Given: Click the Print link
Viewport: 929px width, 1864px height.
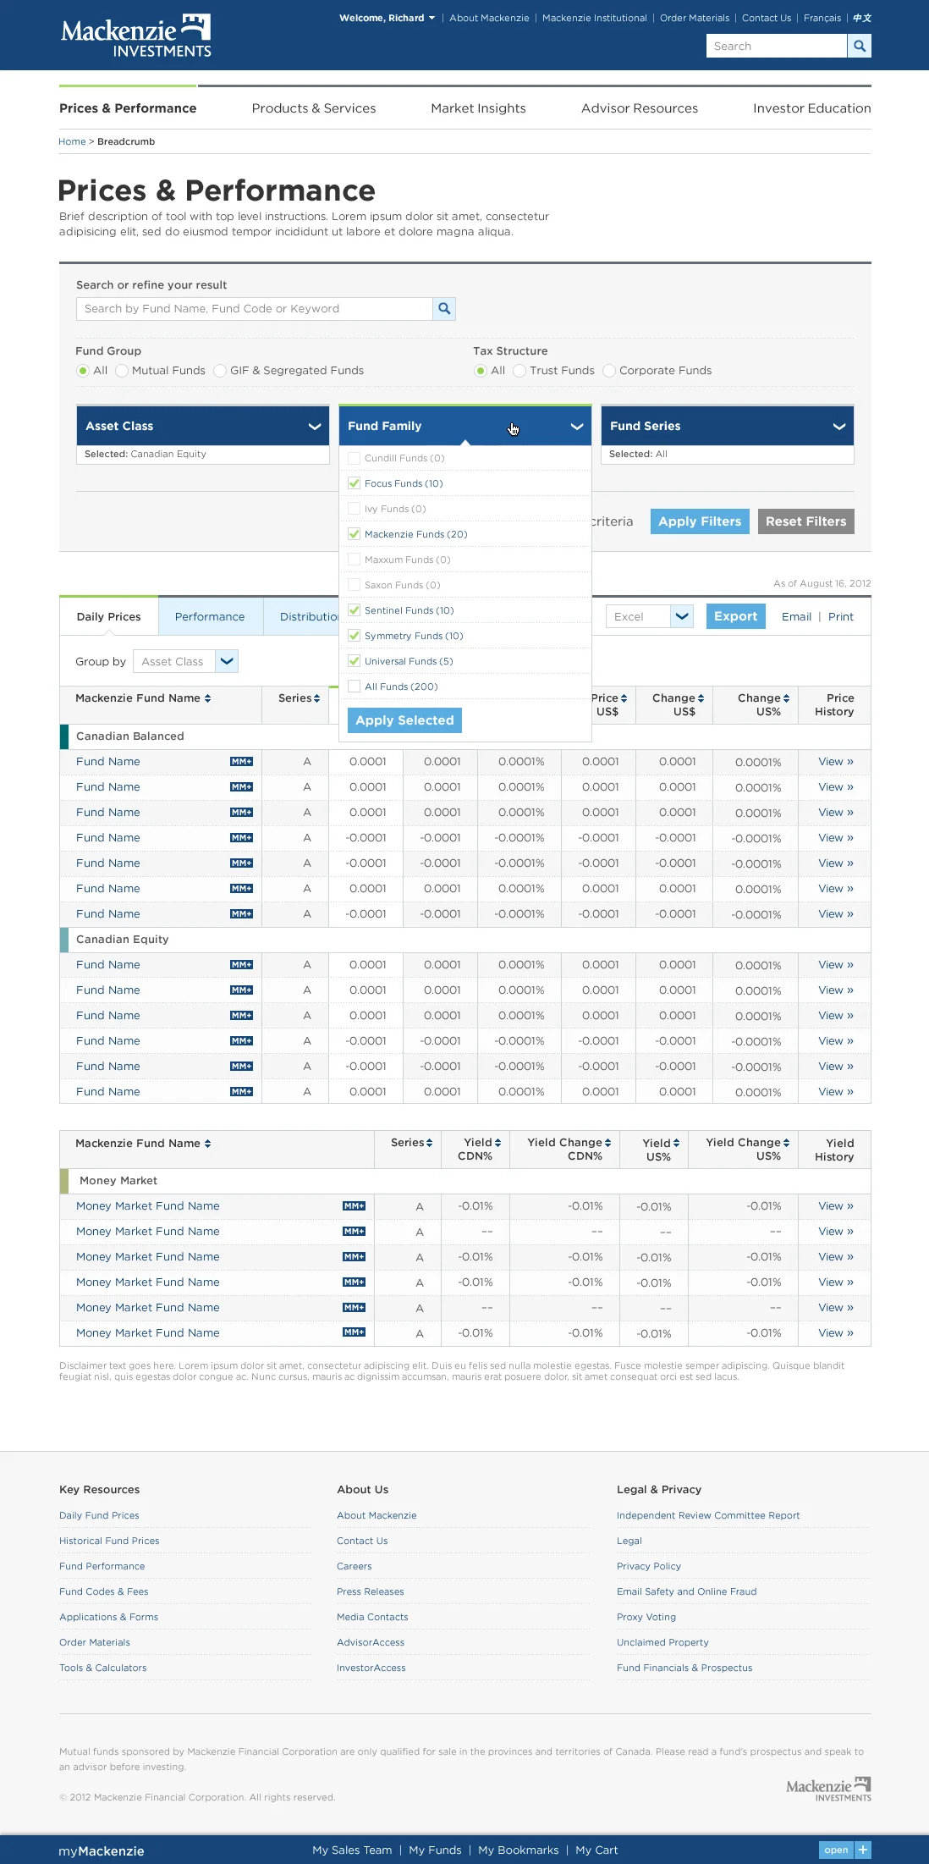Looking at the screenshot, I should pos(841,617).
